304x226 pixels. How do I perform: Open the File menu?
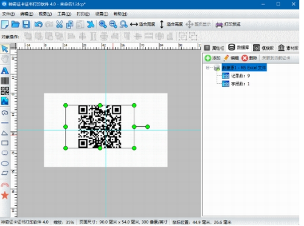(x=8, y=14)
